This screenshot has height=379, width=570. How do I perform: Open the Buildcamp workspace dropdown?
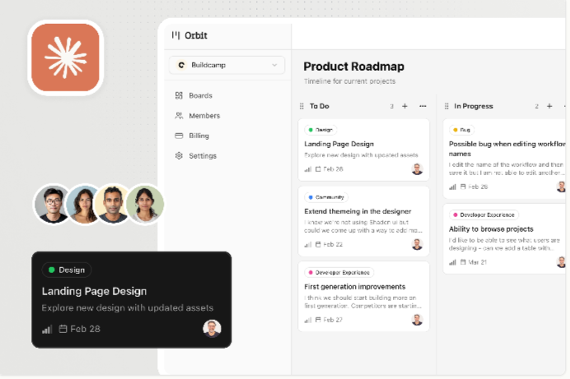coord(227,65)
